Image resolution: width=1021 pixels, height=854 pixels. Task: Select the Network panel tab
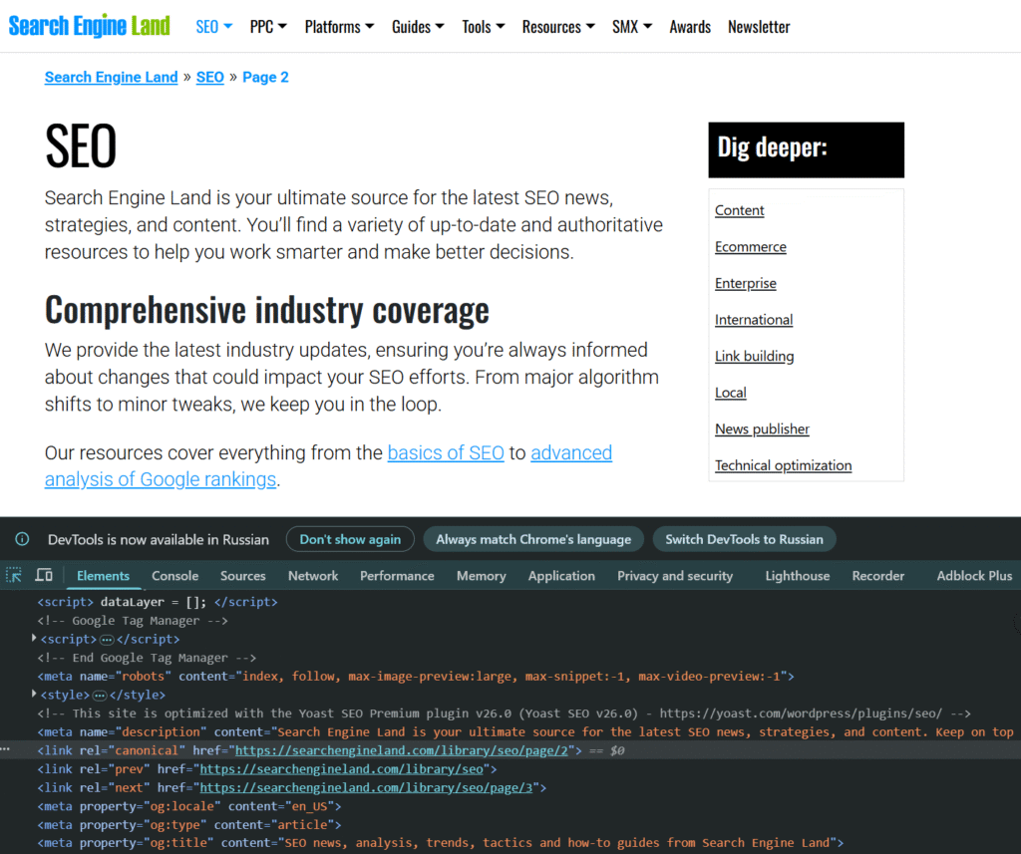[313, 576]
